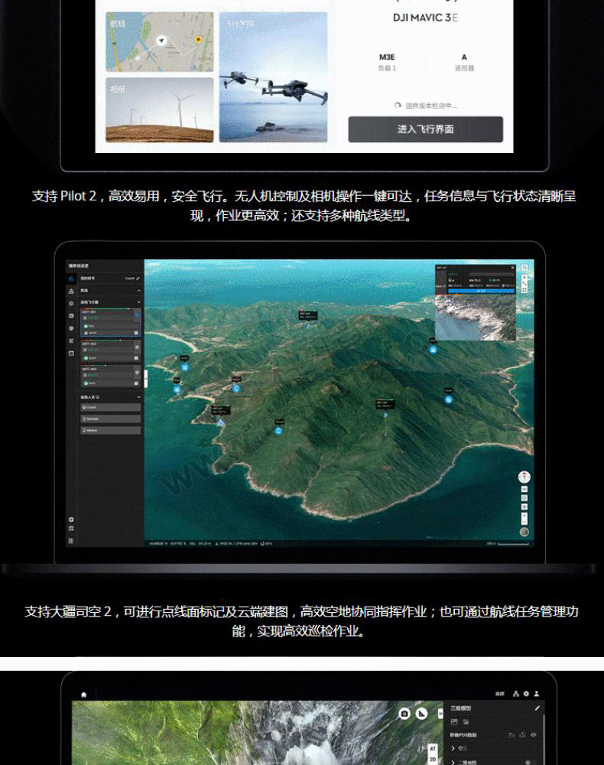Click the middle icon at FlightHub sidebar bottom
The image size is (604, 765).
pyautogui.click(x=71, y=529)
